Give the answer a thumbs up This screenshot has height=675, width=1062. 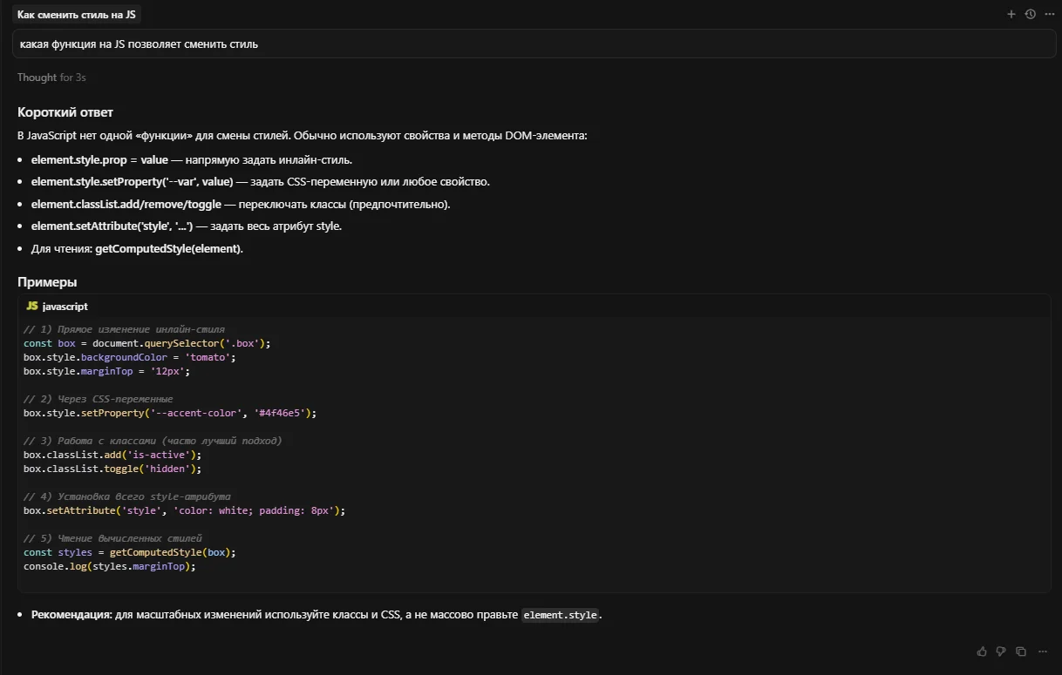click(982, 651)
